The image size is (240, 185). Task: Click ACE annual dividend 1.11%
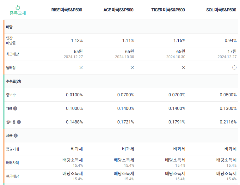click(x=128, y=40)
